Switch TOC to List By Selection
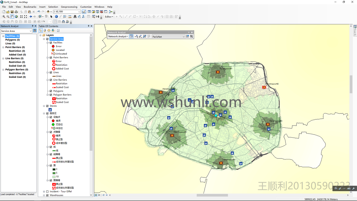357x201 pixels. (x=53, y=30)
